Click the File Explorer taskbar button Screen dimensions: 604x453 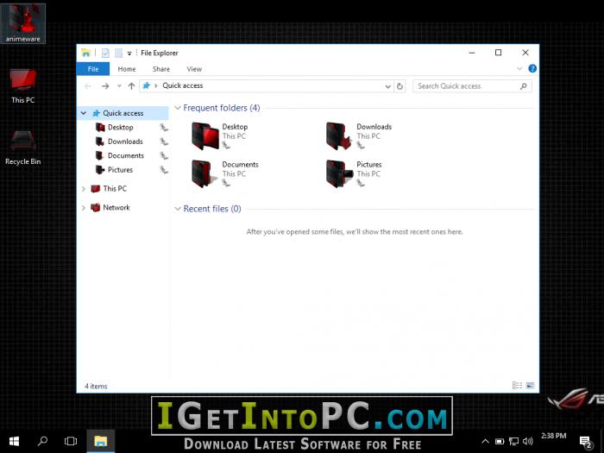[101, 441]
